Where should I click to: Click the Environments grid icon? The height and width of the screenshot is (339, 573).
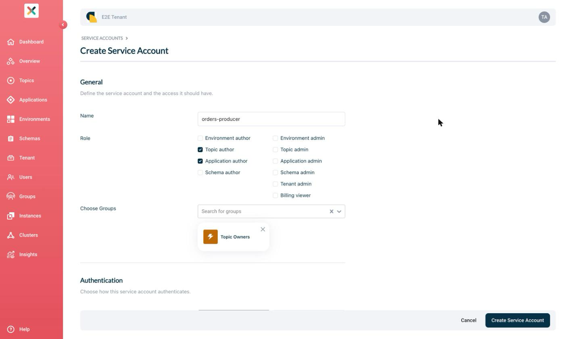11,119
